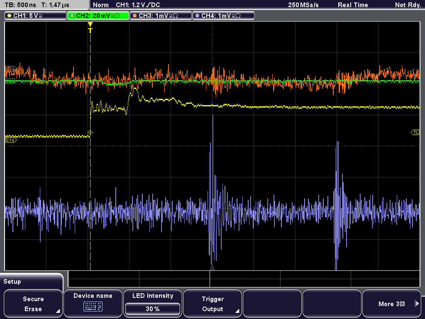The width and height of the screenshot is (425, 319).
Task: Select the CH3 1mV channel tab
Action: click(161, 16)
